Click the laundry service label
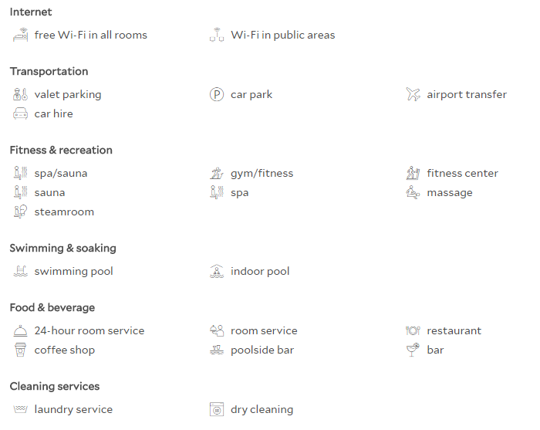This screenshot has height=430, width=540. click(x=73, y=409)
